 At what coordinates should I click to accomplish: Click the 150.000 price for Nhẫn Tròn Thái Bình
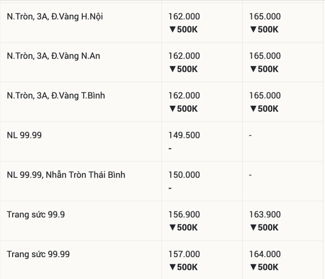click(184, 175)
